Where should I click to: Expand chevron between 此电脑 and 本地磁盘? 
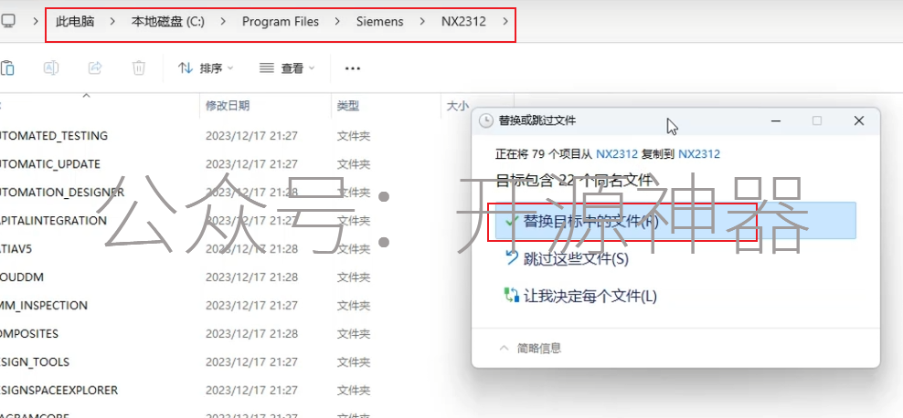point(113,22)
